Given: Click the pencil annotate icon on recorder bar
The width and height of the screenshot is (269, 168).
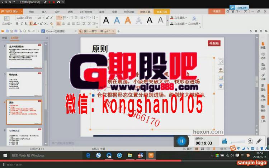Looking at the screenshot, I should coord(259,141).
